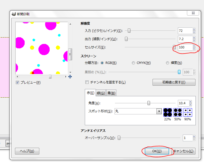This screenshot has height=162, width=204.
Task: Increase 角度 with up stepper
Action: click(x=191, y=102)
